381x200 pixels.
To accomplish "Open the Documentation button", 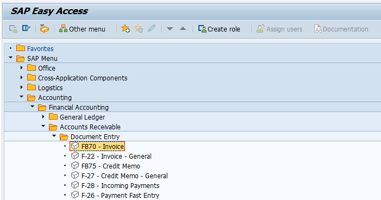I will (341, 29).
